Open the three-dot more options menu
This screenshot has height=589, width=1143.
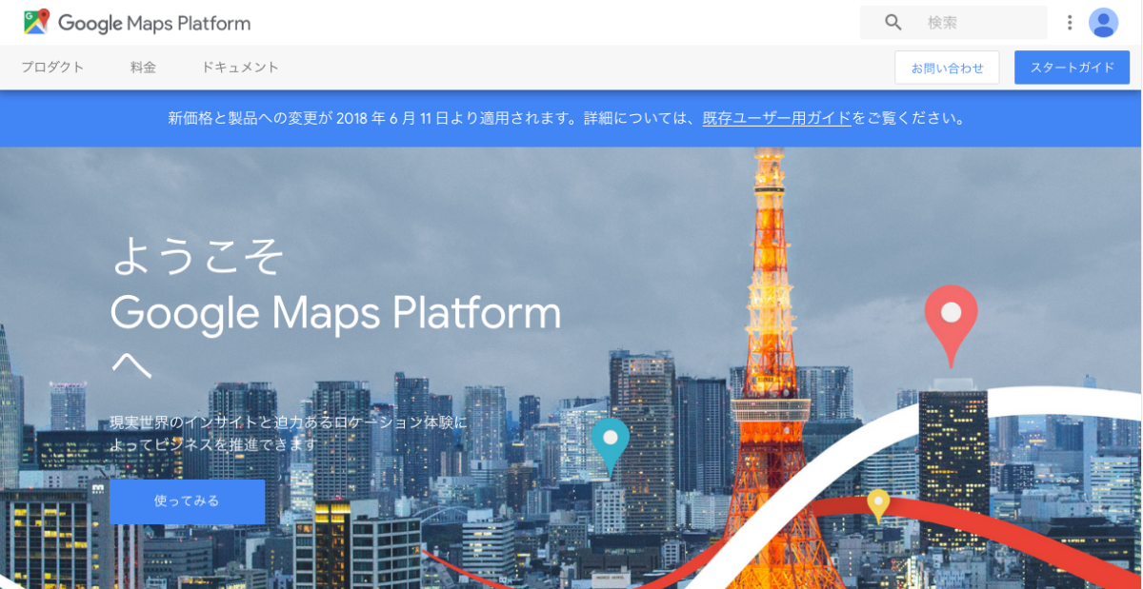click(x=1070, y=23)
